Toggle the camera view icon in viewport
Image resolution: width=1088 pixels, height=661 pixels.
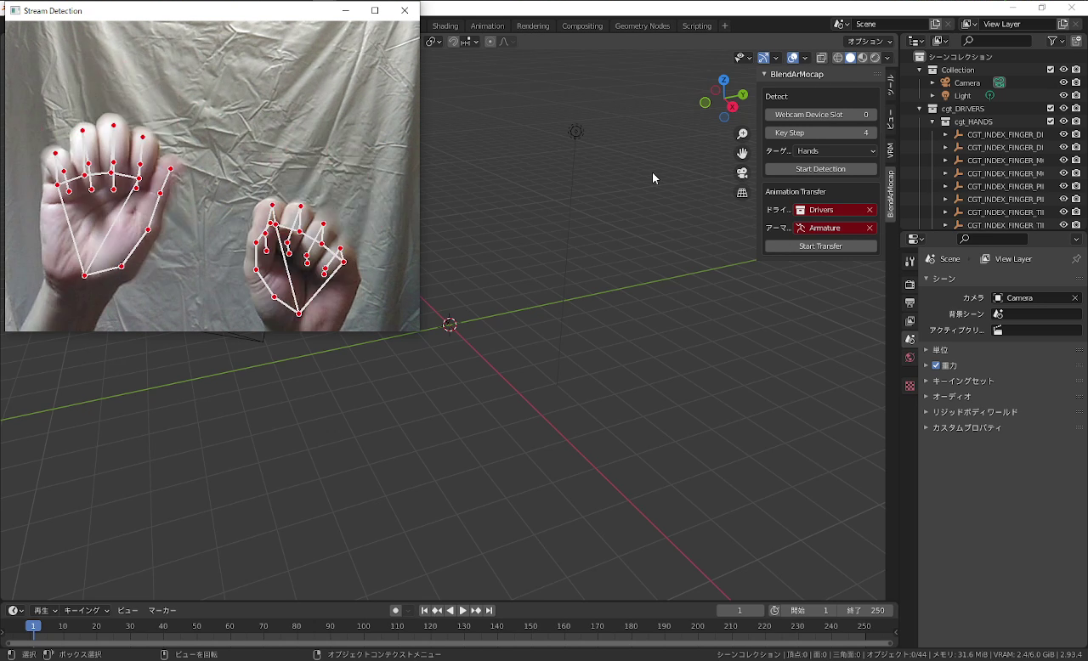pos(742,173)
